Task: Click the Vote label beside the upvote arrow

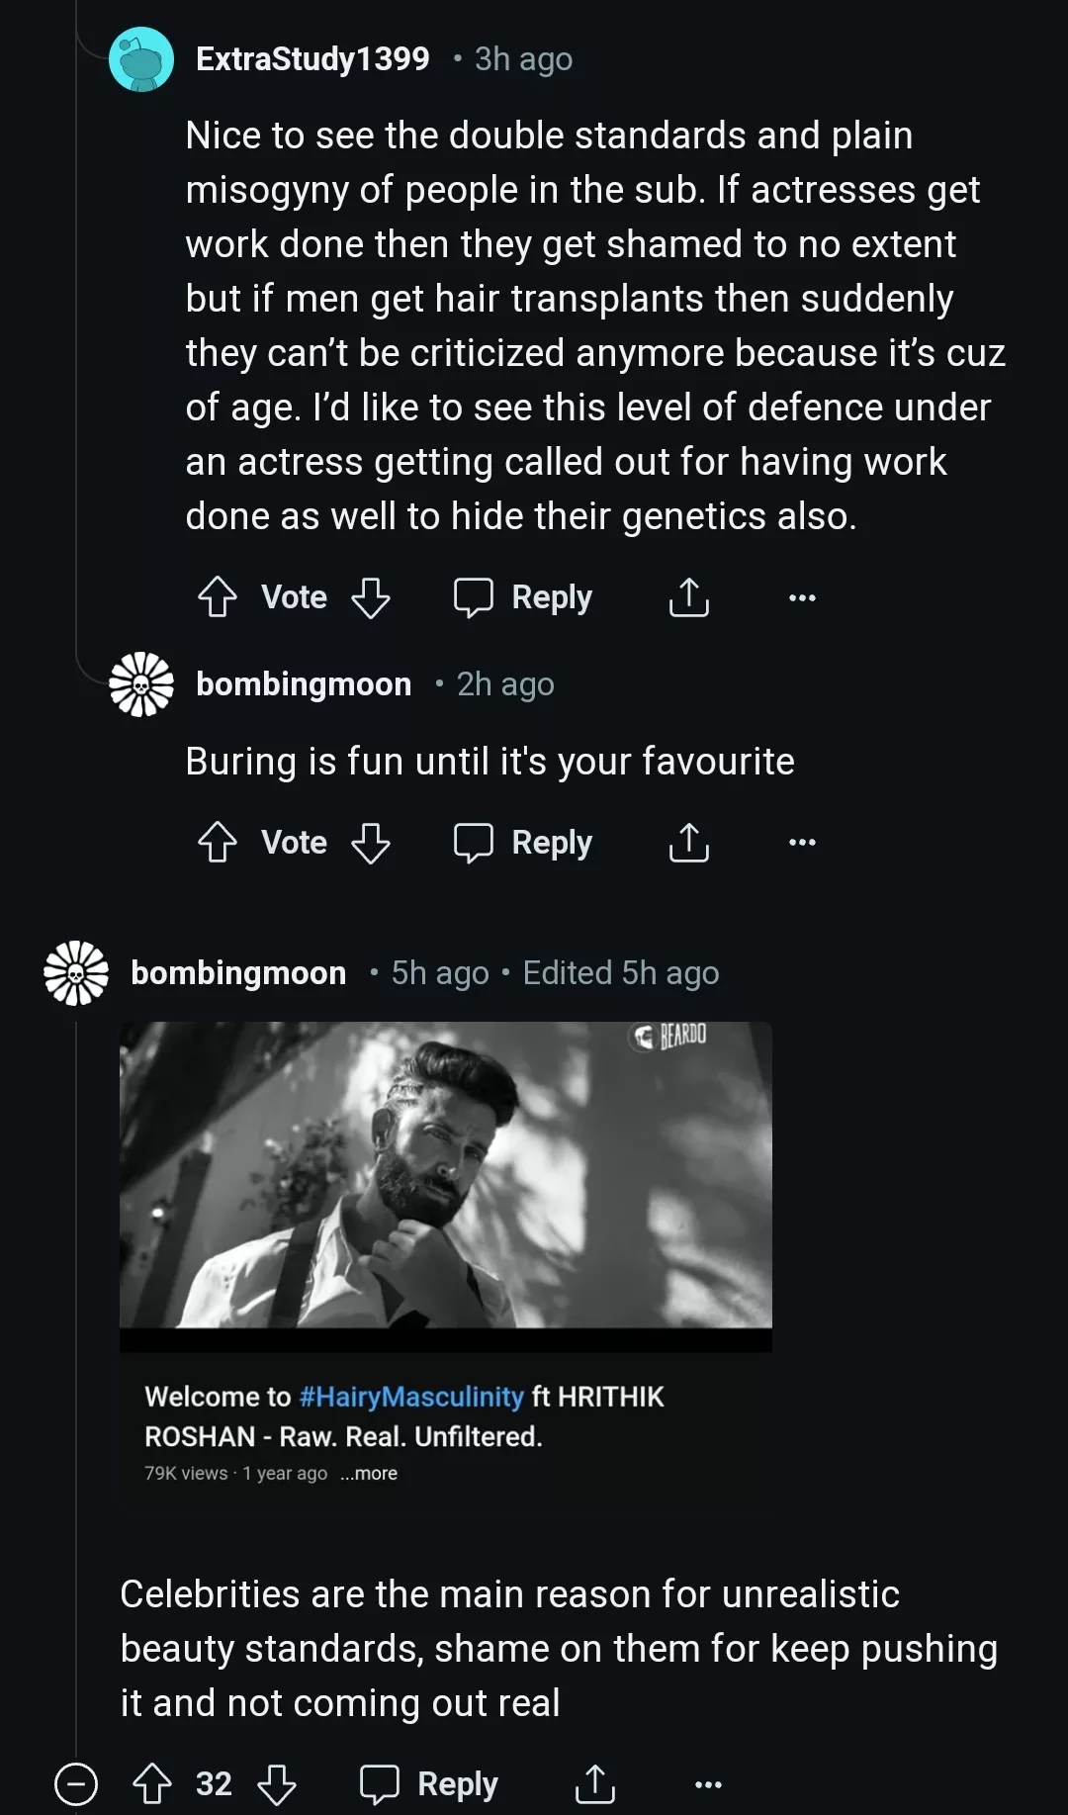Action: tap(294, 596)
